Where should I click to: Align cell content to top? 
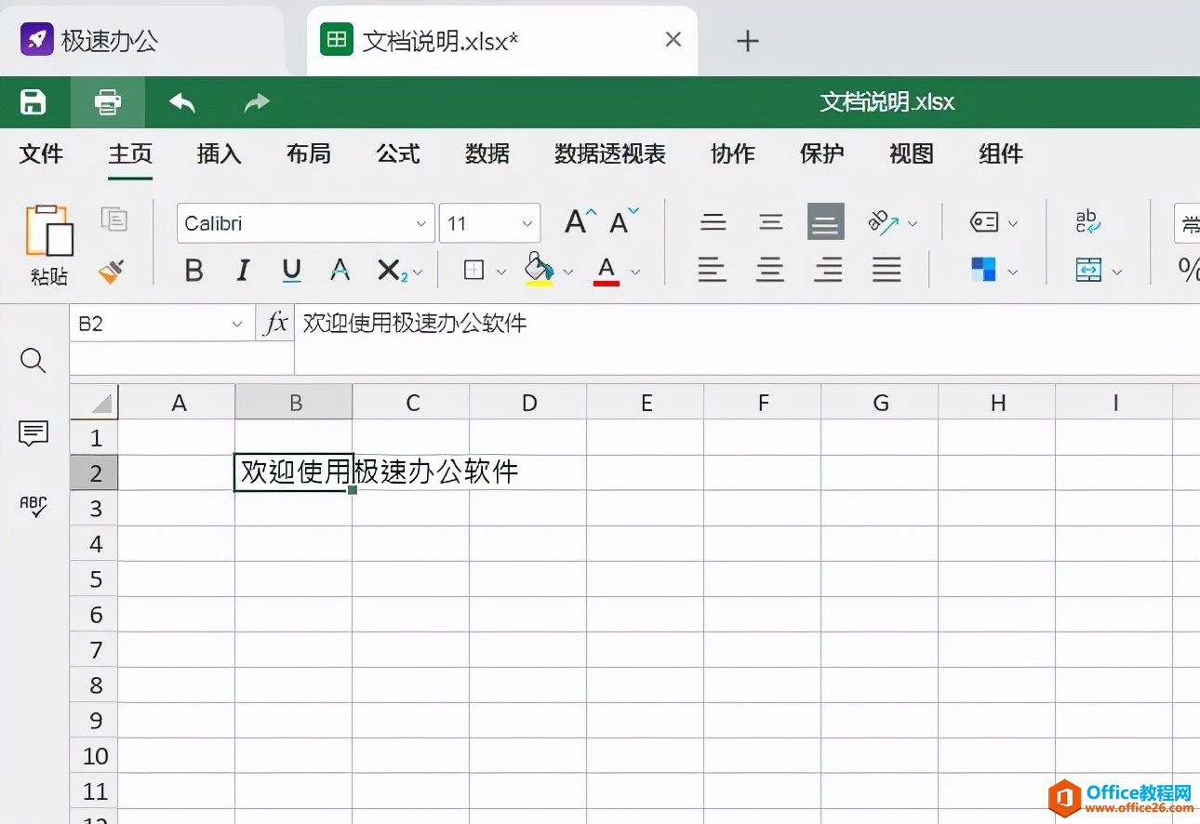[713, 222]
